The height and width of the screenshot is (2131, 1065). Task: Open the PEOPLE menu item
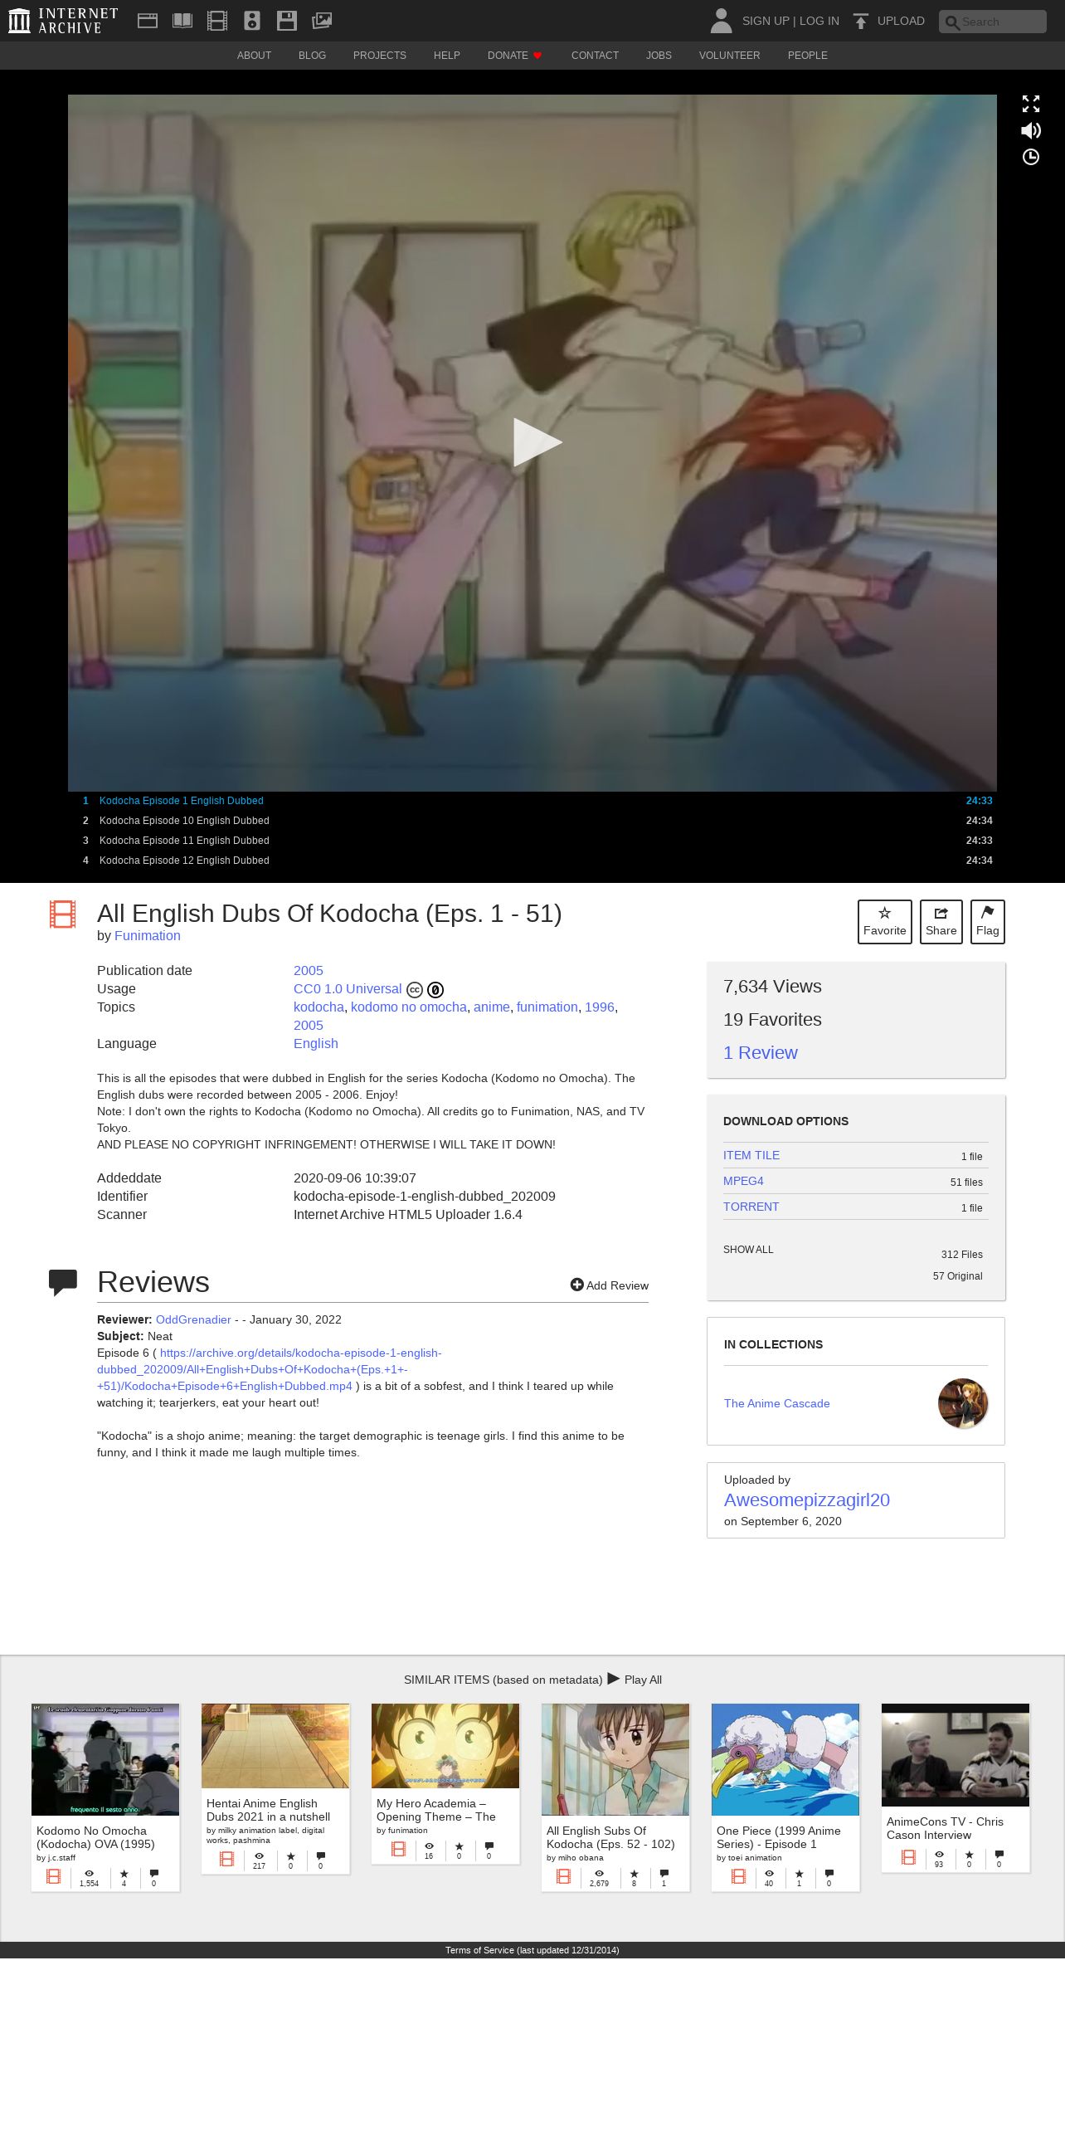tap(808, 56)
